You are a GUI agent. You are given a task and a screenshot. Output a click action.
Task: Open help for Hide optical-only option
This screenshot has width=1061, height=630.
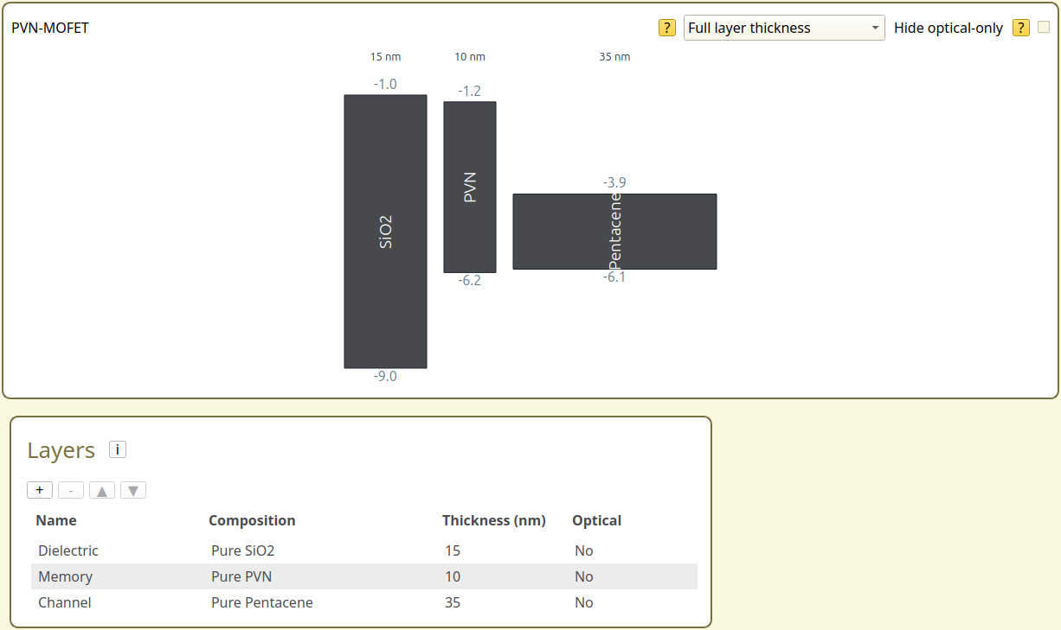point(1021,28)
